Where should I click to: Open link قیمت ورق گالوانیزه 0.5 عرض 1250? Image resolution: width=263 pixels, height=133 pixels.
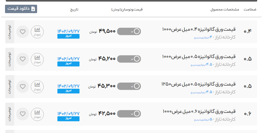[199, 84]
